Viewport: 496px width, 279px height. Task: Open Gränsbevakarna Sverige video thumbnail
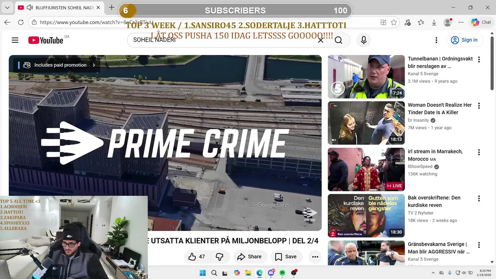[x=366, y=253]
